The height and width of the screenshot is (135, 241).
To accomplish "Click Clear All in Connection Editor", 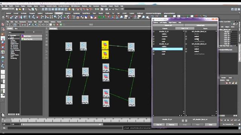I will 159,124.
